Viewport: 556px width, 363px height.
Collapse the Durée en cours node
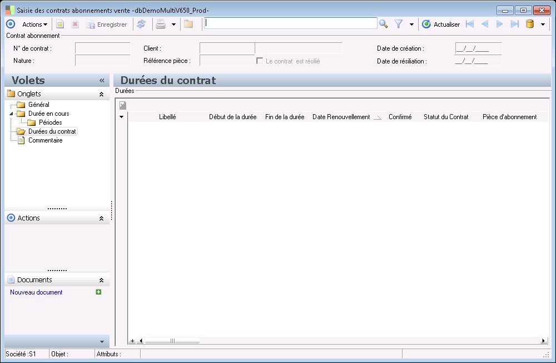tap(11, 114)
